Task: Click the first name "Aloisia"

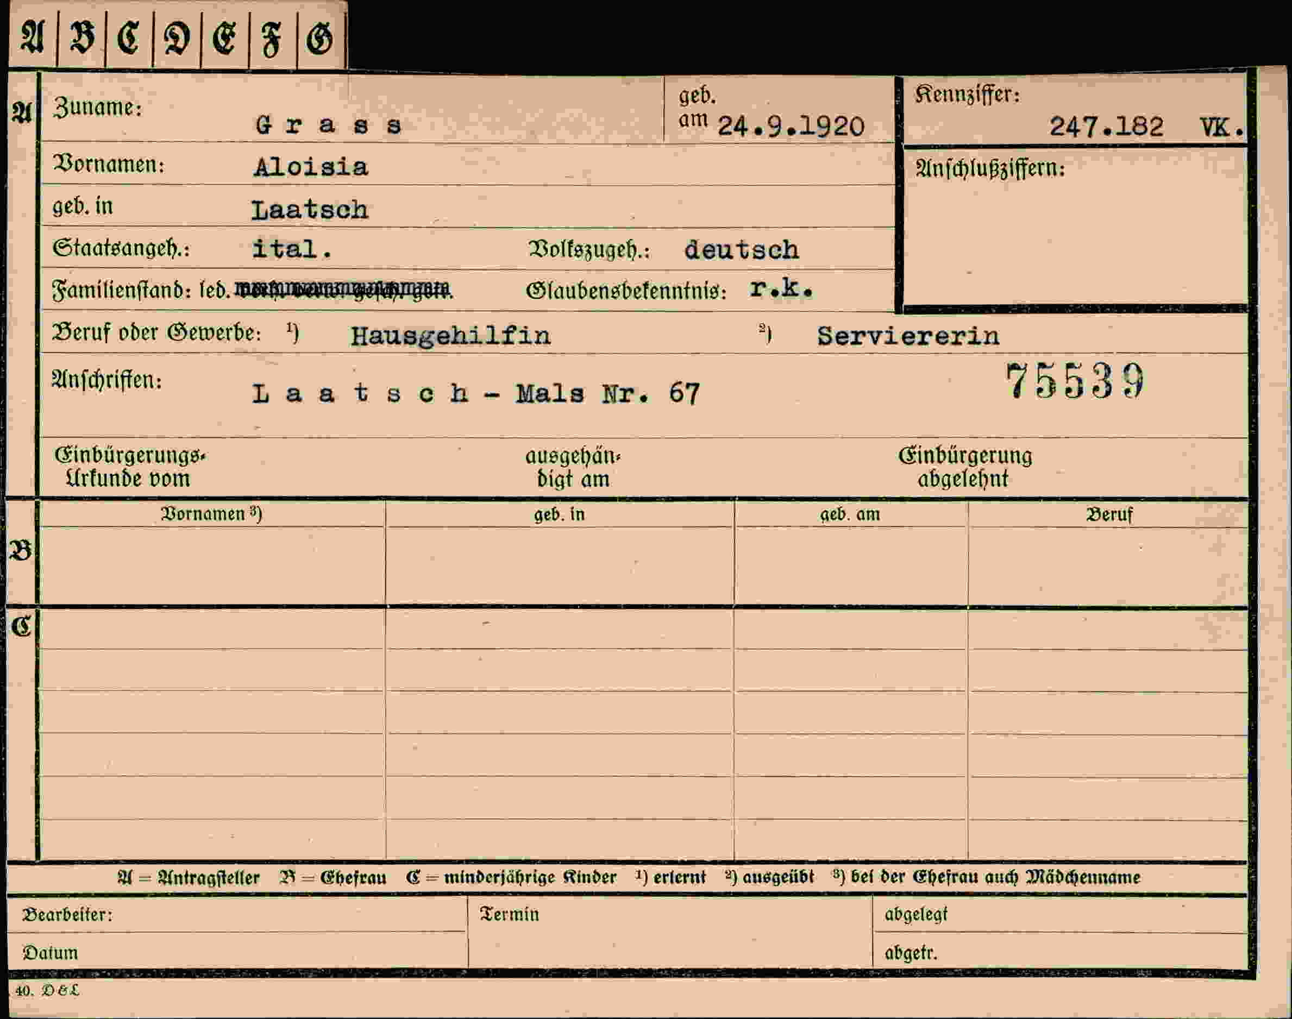Action: pyautogui.click(x=311, y=166)
